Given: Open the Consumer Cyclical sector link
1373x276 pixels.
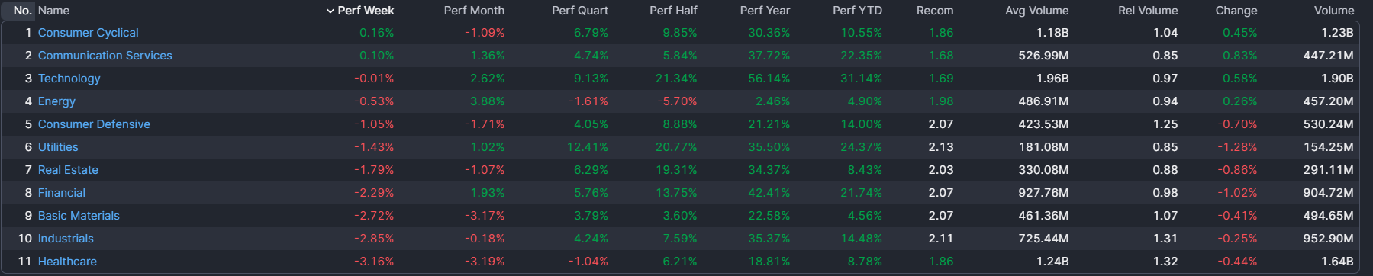Looking at the screenshot, I should [89, 33].
